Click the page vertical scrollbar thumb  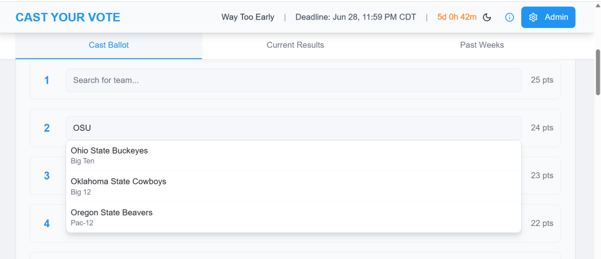coord(598,73)
